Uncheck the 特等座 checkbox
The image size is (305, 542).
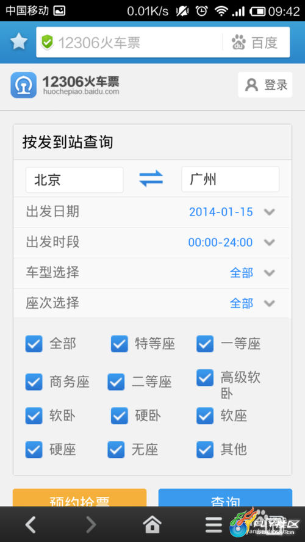119,344
